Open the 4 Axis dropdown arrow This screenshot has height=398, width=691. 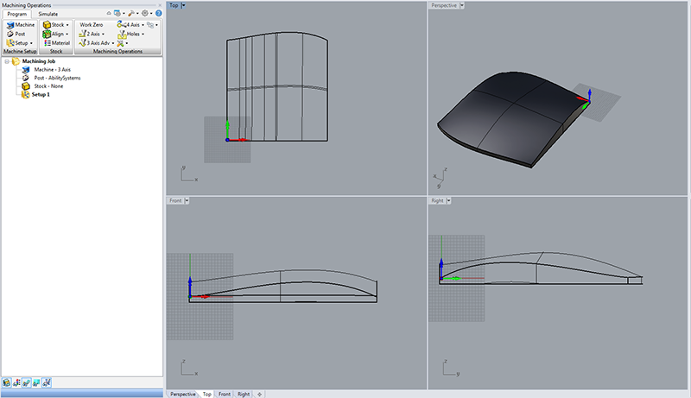point(143,25)
